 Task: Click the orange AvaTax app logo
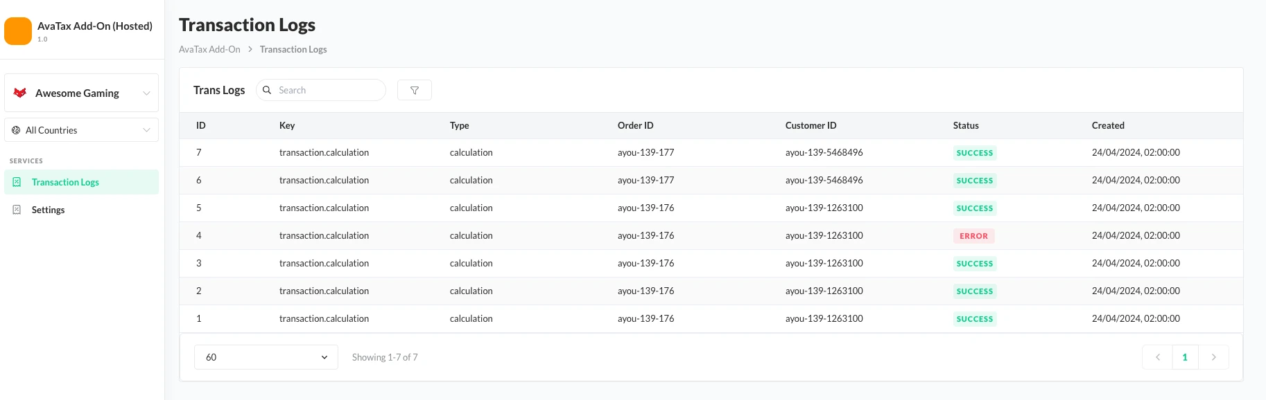point(18,31)
